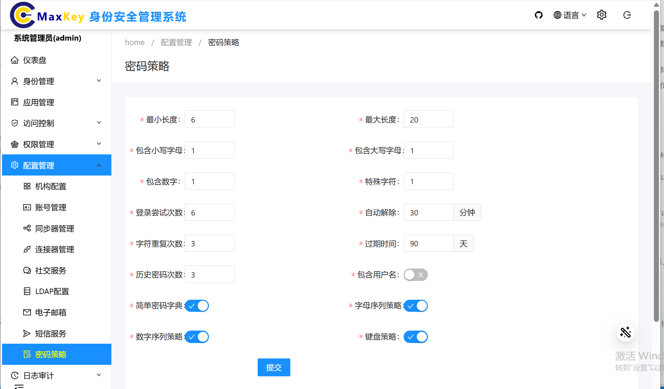664x389 pixels.
Task: Enable the 包含用户名 toggle
Action: pos(415,275)
